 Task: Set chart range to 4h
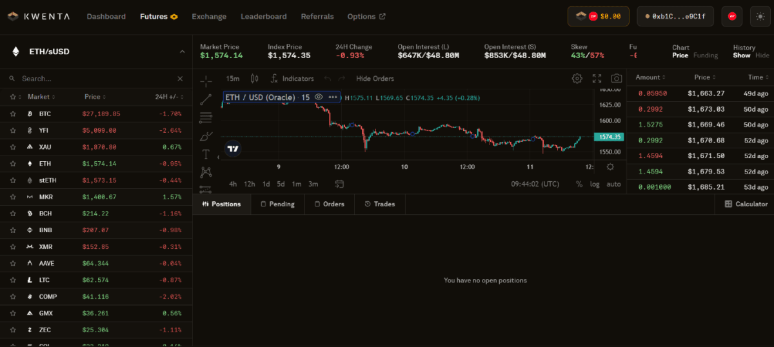[233, 184]
